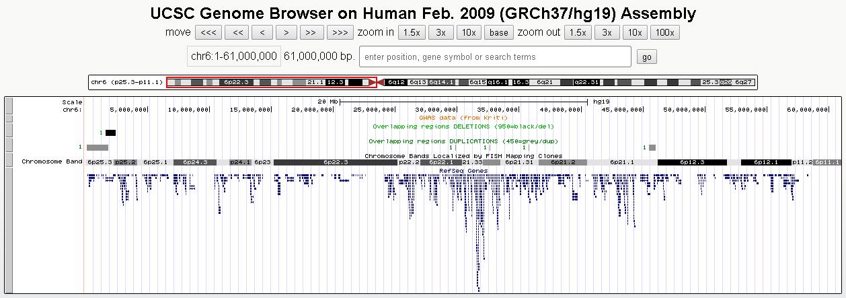Screen dimensions: 846x298
Task: Open Overlapping regions DUPLICATIONS track label
Action: tap(463, 141)
